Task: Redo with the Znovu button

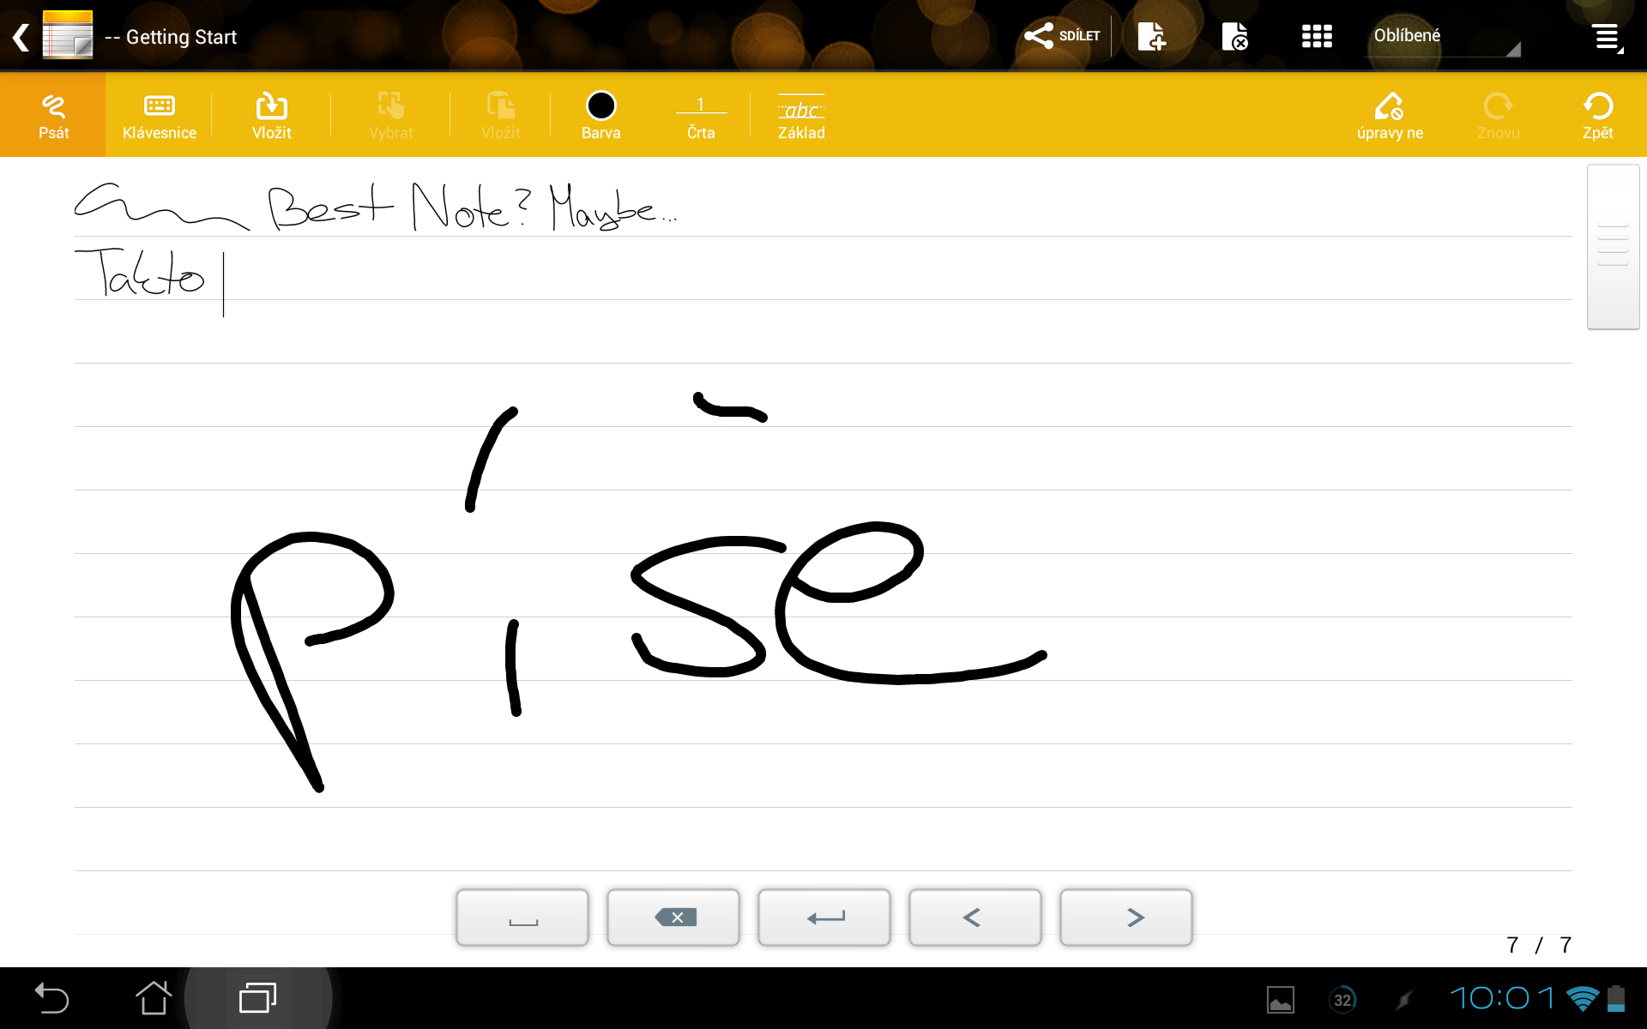Action: click(1498, 115)
